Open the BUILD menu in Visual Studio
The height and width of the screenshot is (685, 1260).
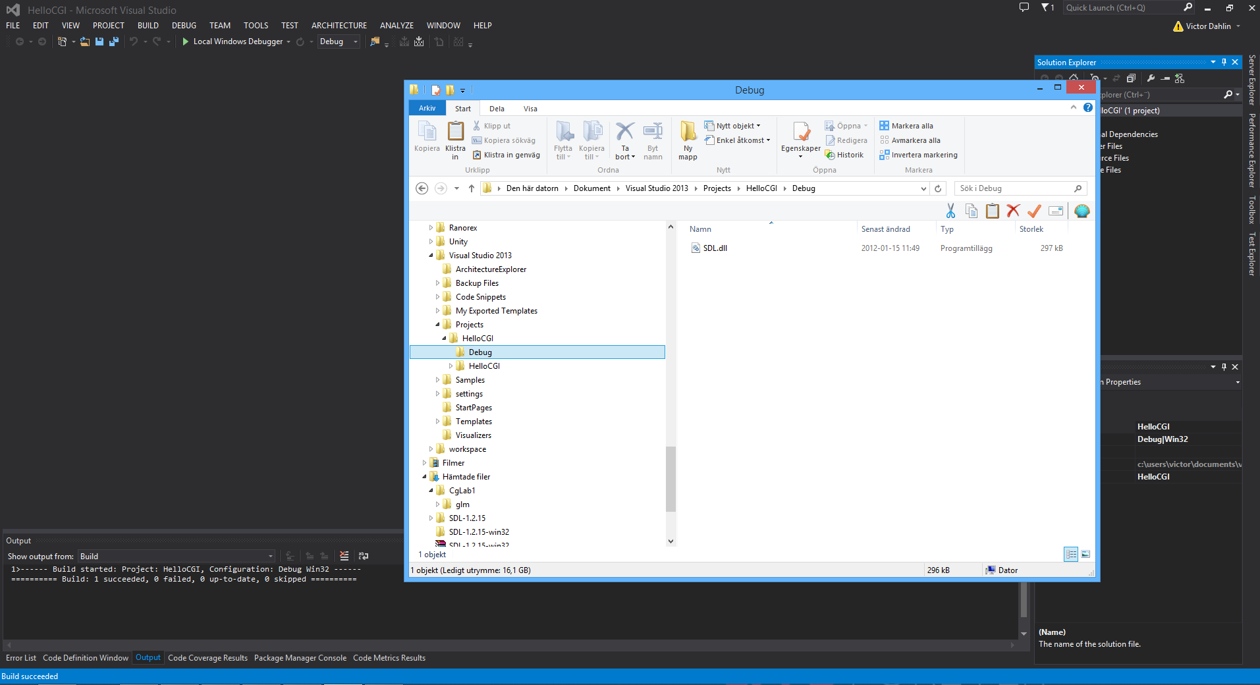tap(148, 26)
